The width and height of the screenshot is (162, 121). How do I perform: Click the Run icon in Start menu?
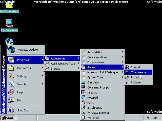click(11, 100)
